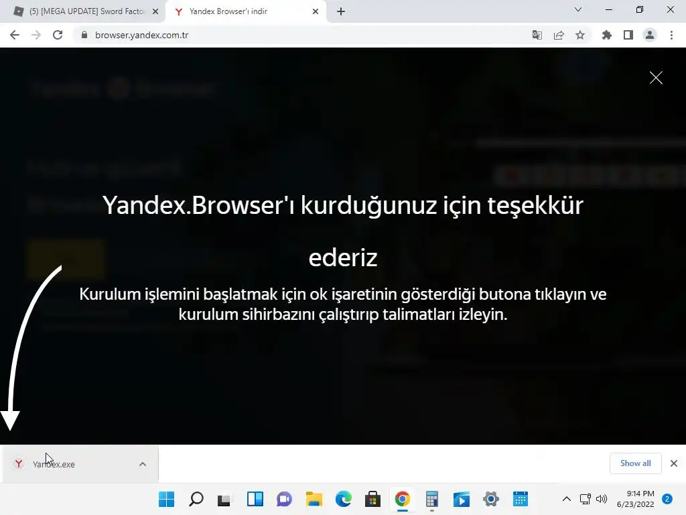Open Calculator from taskbar
Viewport: 686px width, 515px height.
click(x=432, y=499)
